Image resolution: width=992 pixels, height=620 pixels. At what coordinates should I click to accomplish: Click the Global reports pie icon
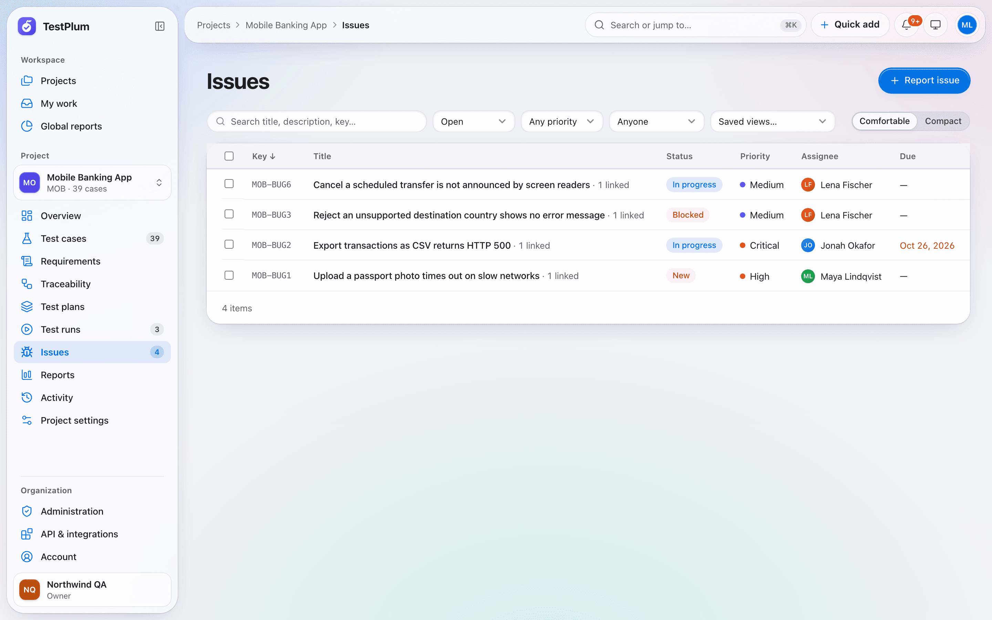27,126
